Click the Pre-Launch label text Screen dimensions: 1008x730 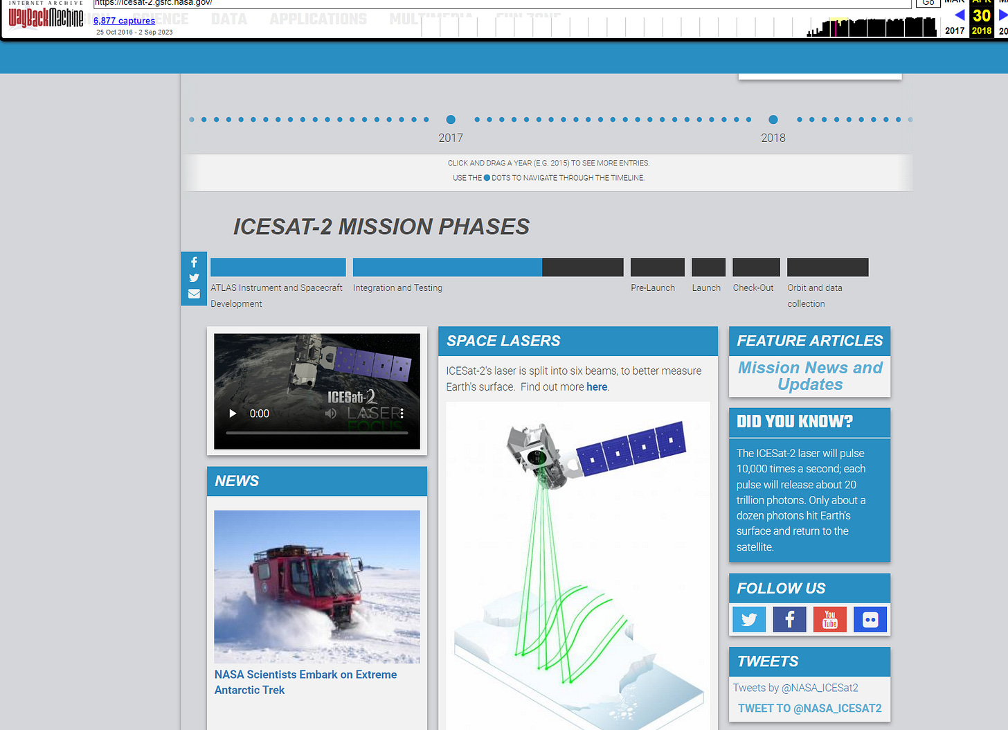[653, 288]
